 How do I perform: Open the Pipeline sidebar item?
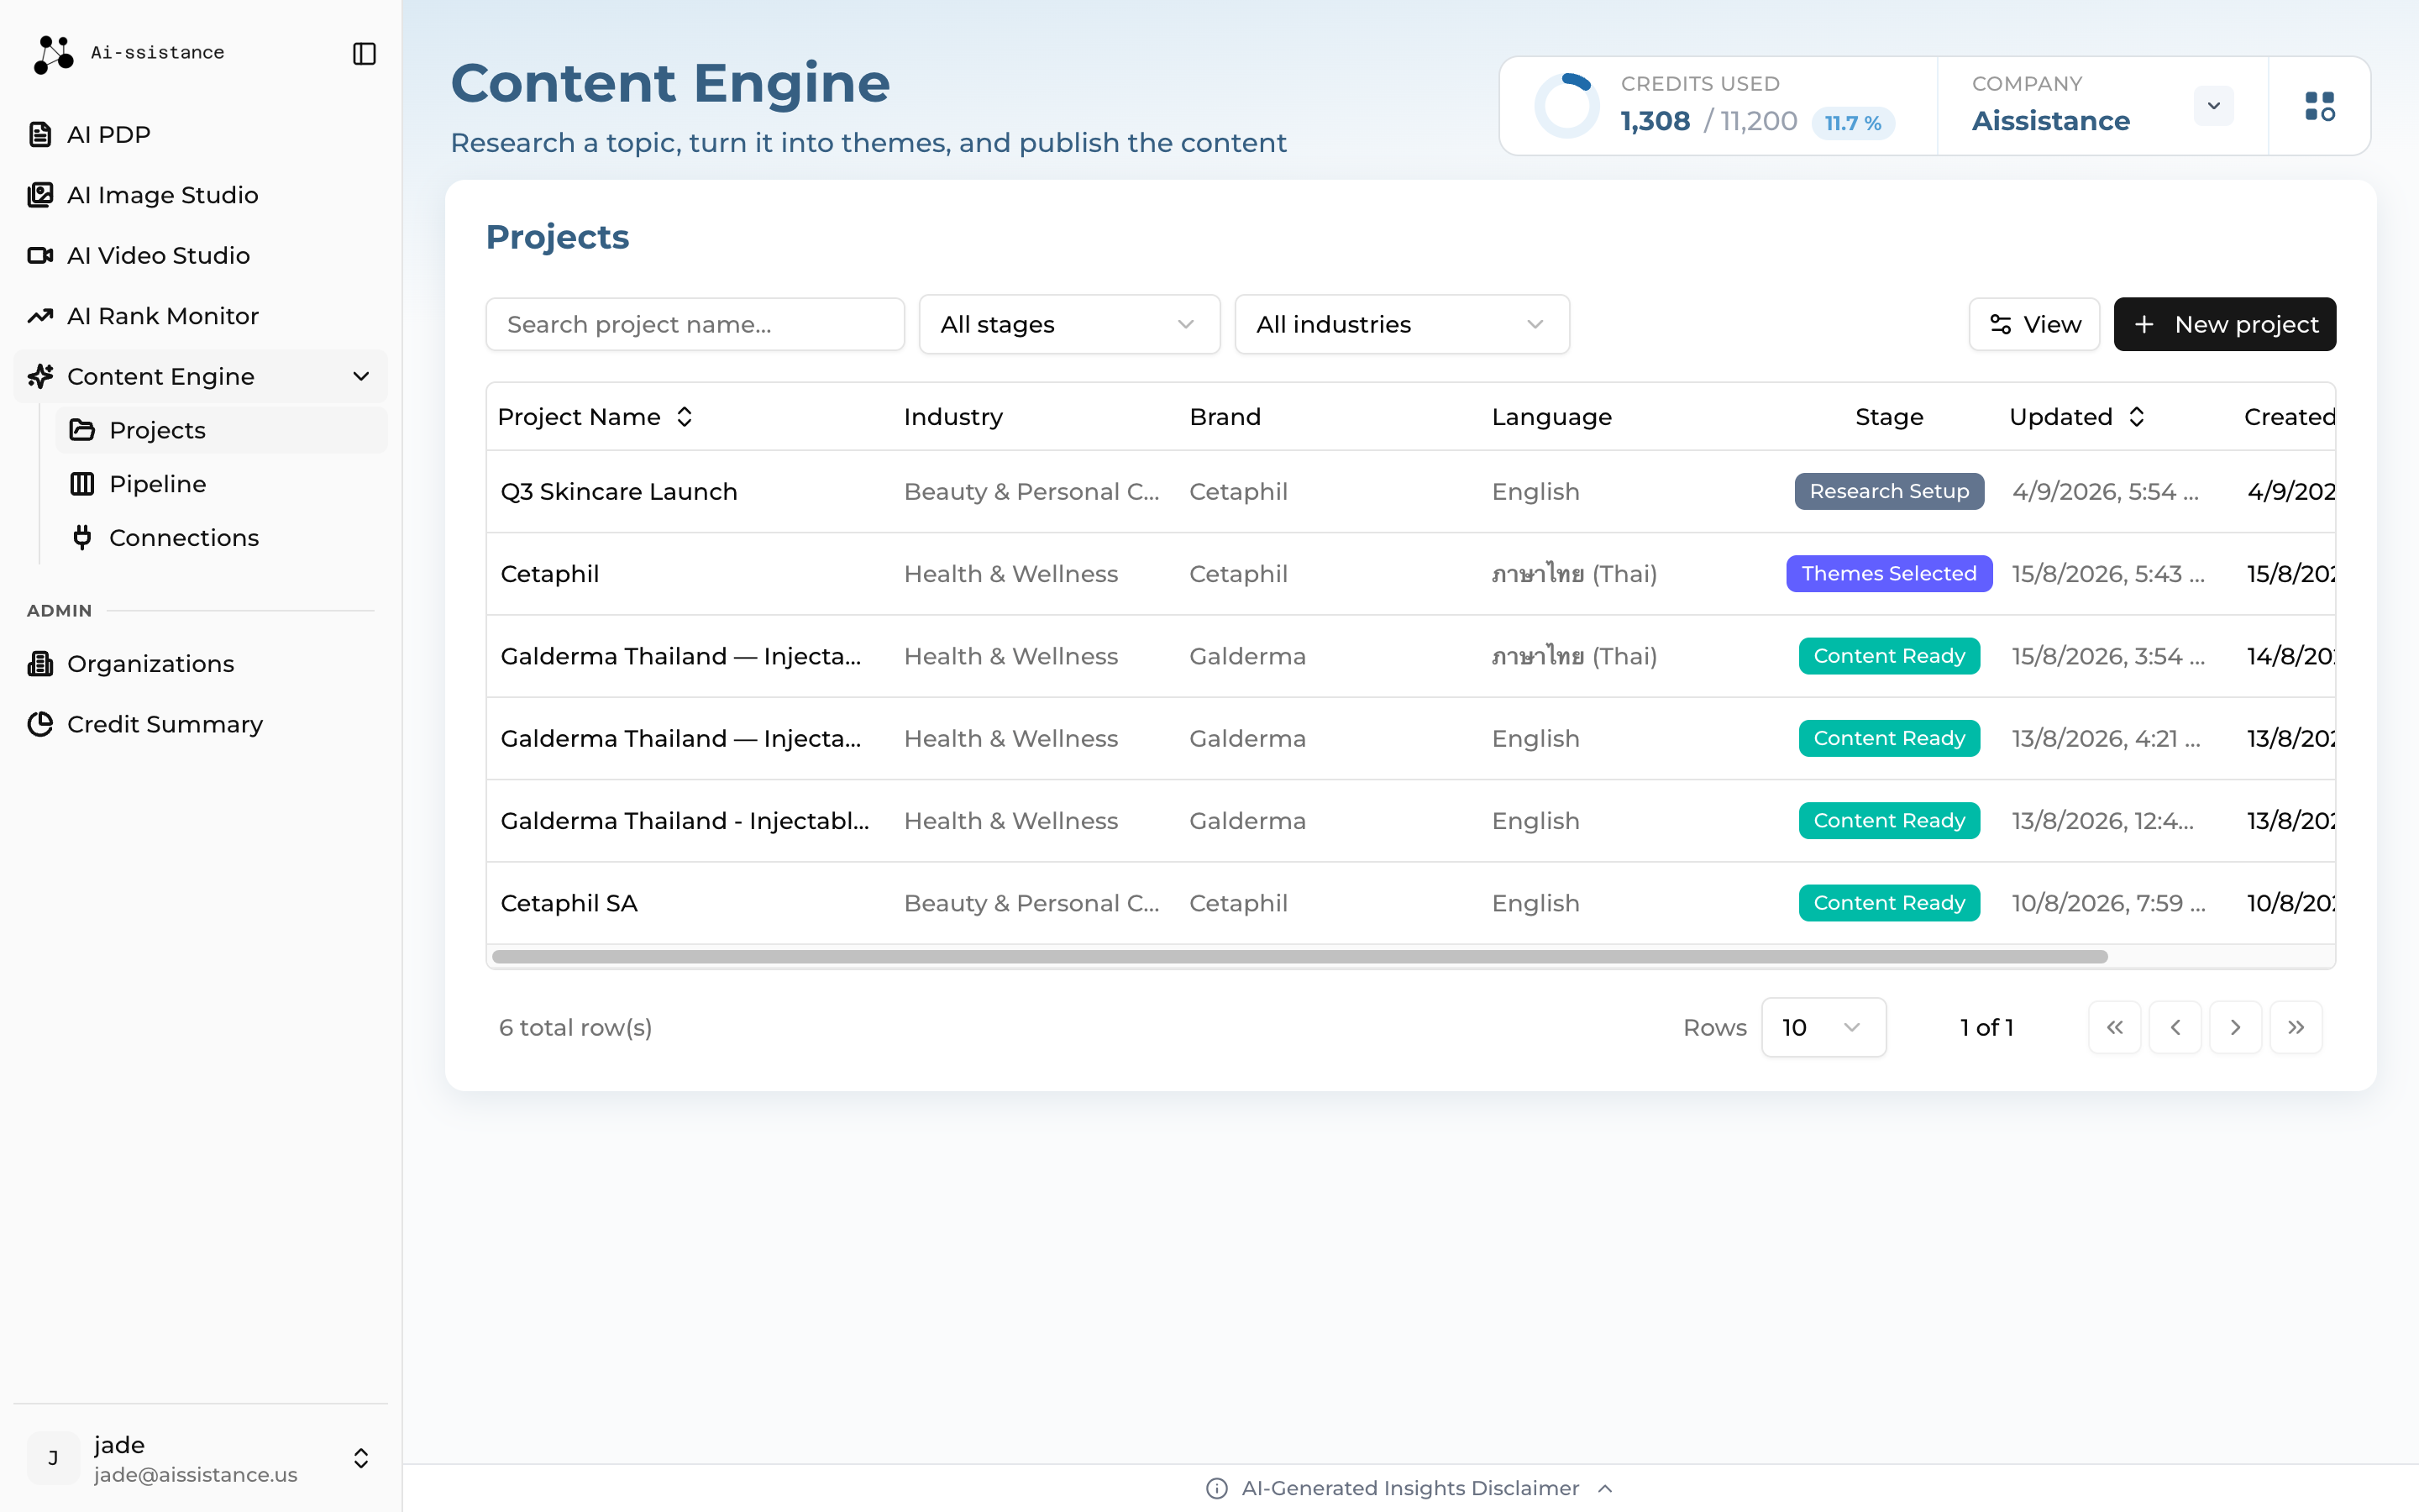coord(221,484)
